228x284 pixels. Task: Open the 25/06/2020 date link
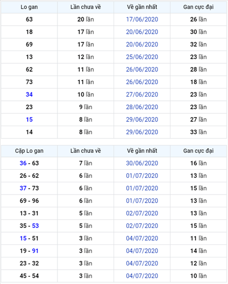click(x=142, y=57)
